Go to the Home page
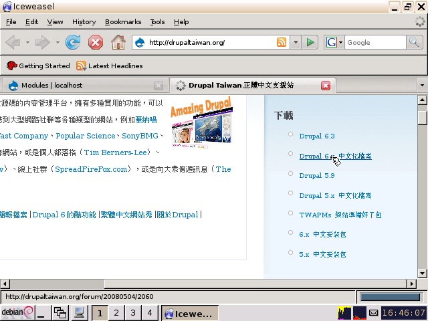The width and height of the screenshot is (428, 321). 118,42
